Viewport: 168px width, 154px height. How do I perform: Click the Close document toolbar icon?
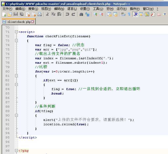pos(28,14)
